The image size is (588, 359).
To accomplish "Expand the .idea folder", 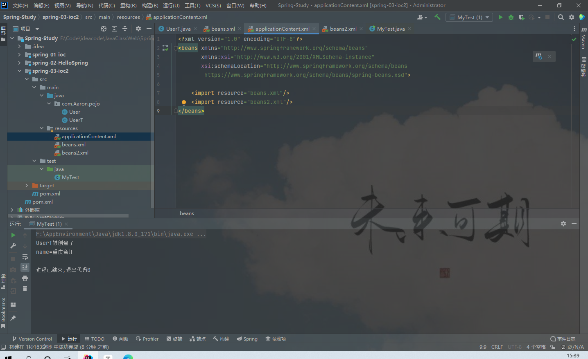I will point(19,47).
